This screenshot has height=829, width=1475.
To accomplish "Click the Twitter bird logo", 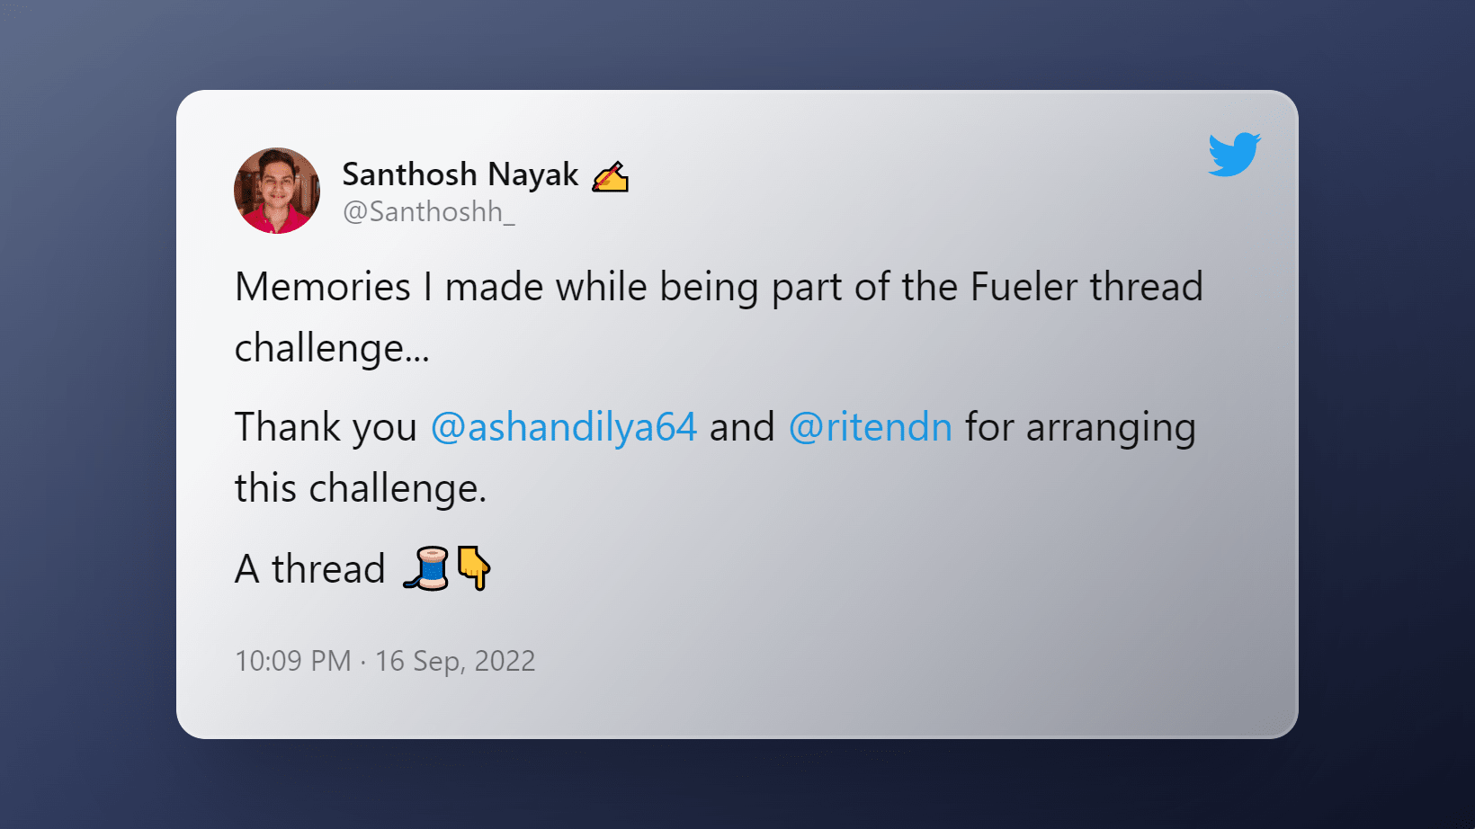I will pos(1234,155).
